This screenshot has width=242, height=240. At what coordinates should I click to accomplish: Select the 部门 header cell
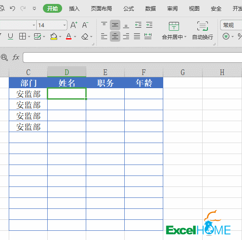click(x=28, y=82)
